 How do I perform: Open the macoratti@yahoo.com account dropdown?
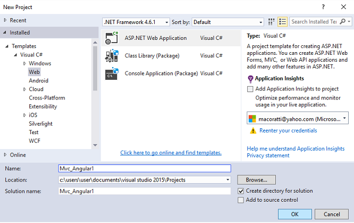tap(298, 118)
